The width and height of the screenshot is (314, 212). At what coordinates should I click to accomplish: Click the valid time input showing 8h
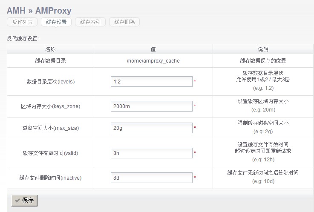point(151,153)
